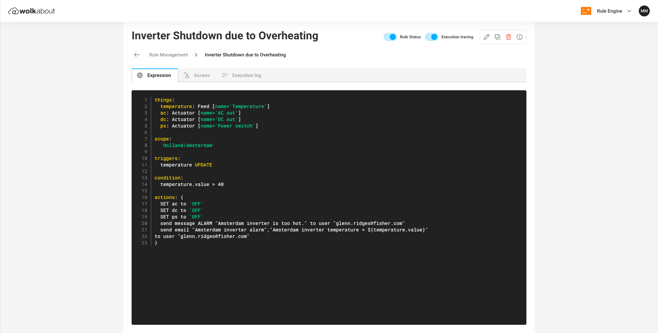Screen dimensions: 658x333
Task: Open the Execution log tab
Action: click(x=242, y=75)
